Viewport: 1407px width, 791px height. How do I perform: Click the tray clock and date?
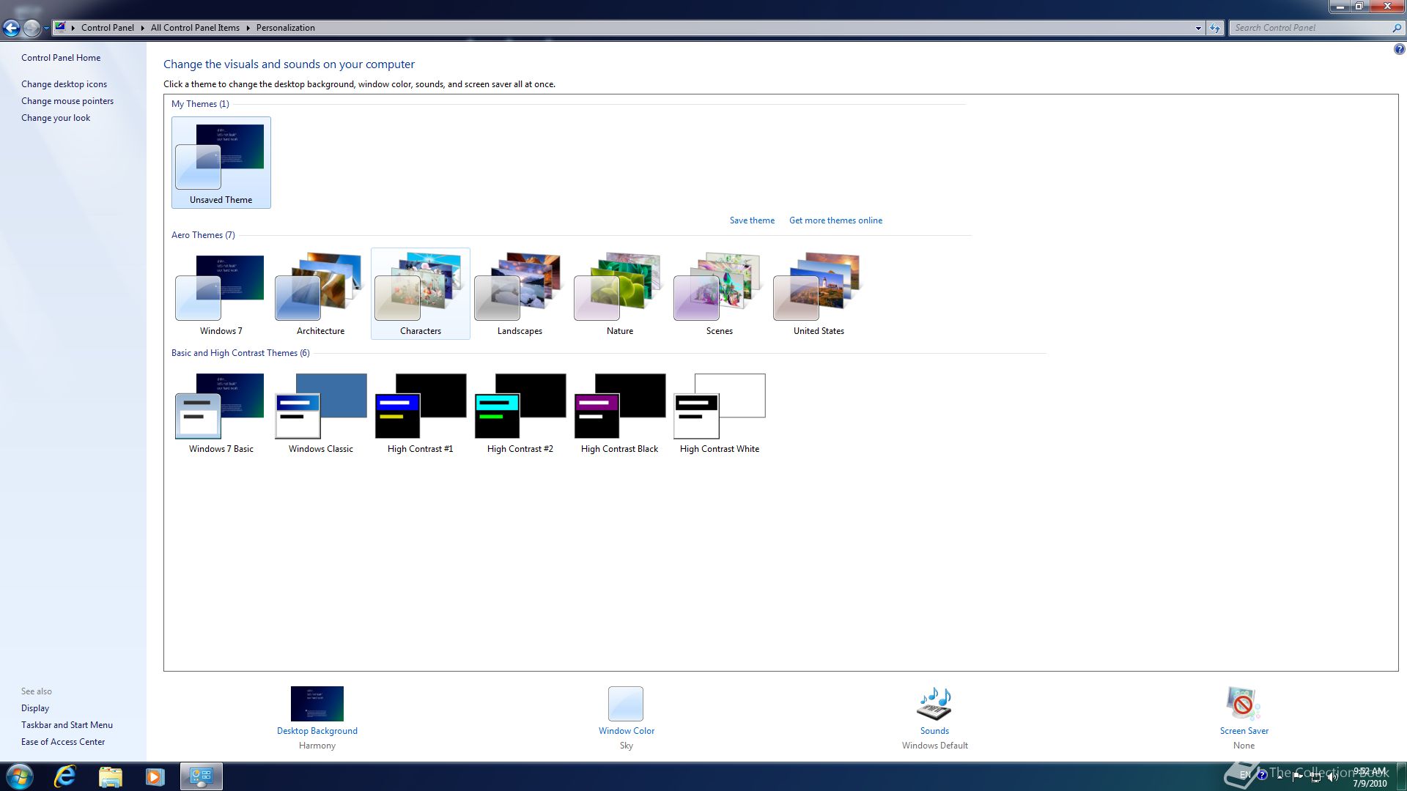tap(1369, 777)
